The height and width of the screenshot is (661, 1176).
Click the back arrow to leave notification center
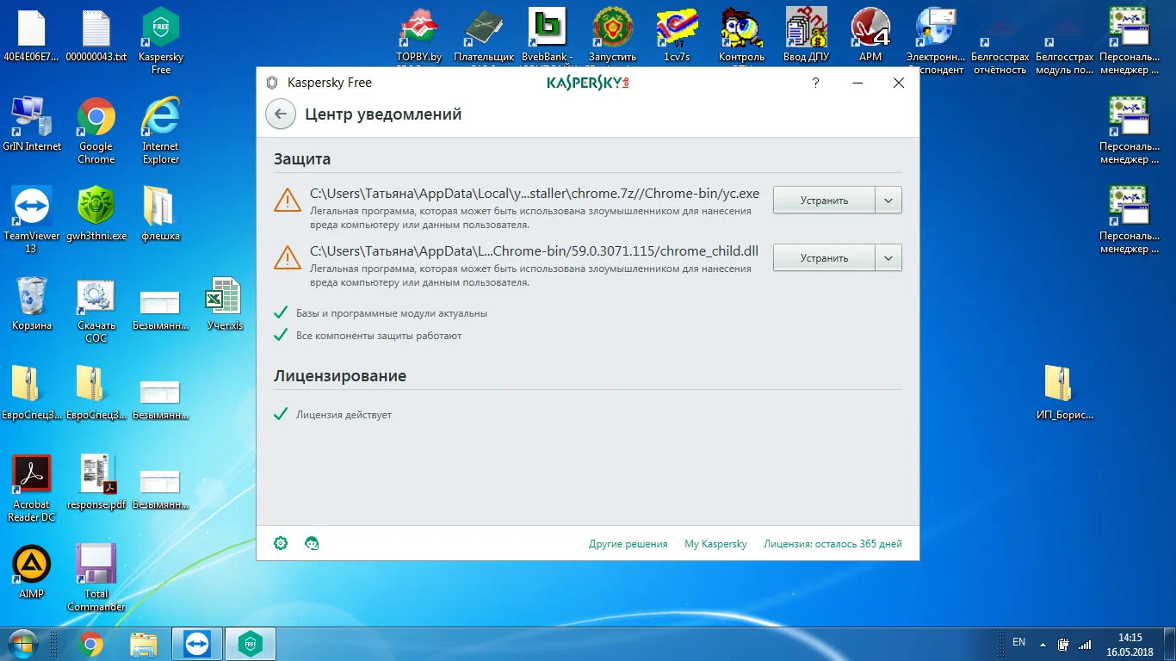(280, 114)
